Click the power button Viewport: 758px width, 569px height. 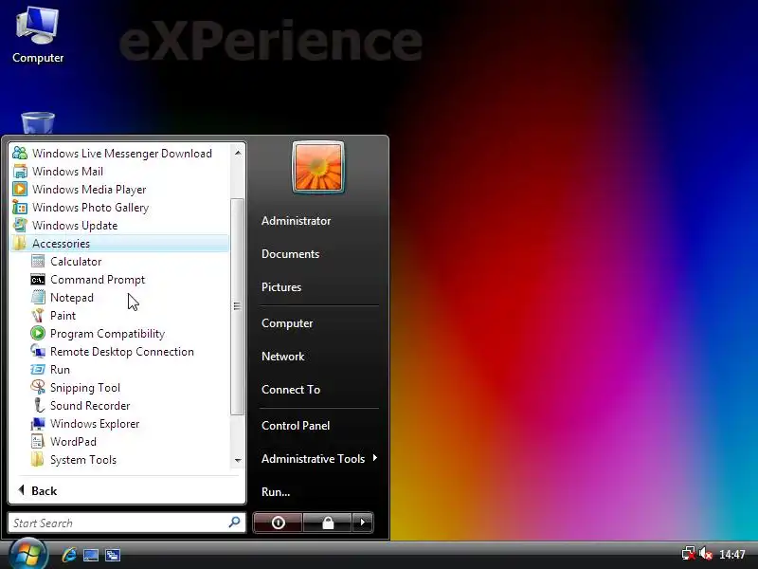(278, 523)
